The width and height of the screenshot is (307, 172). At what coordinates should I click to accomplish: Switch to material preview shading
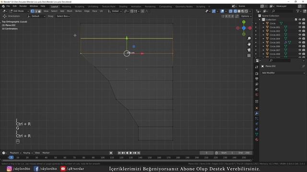point(243,11)
